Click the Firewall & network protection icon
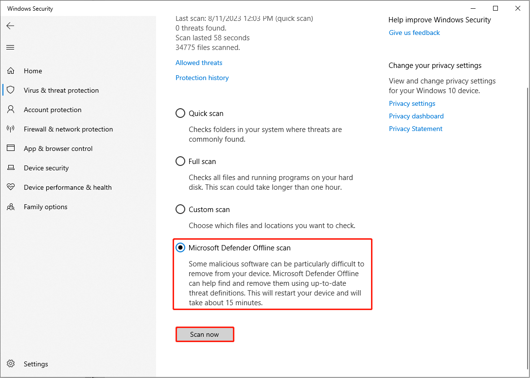This screenshot has height=378, width=530. pyautogui.click(x=11, y=129)
